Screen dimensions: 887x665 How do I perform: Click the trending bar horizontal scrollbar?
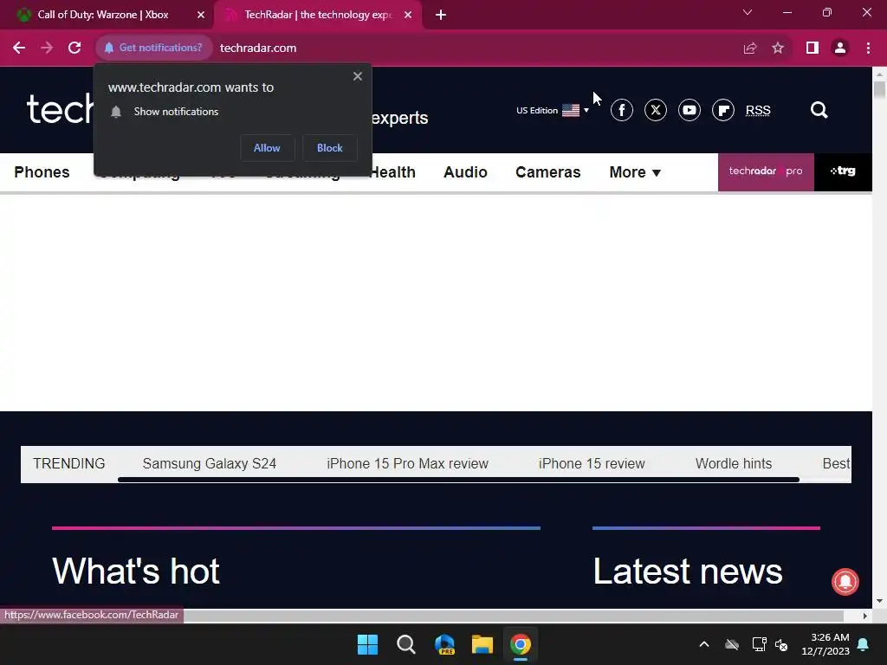coord(458,480)
